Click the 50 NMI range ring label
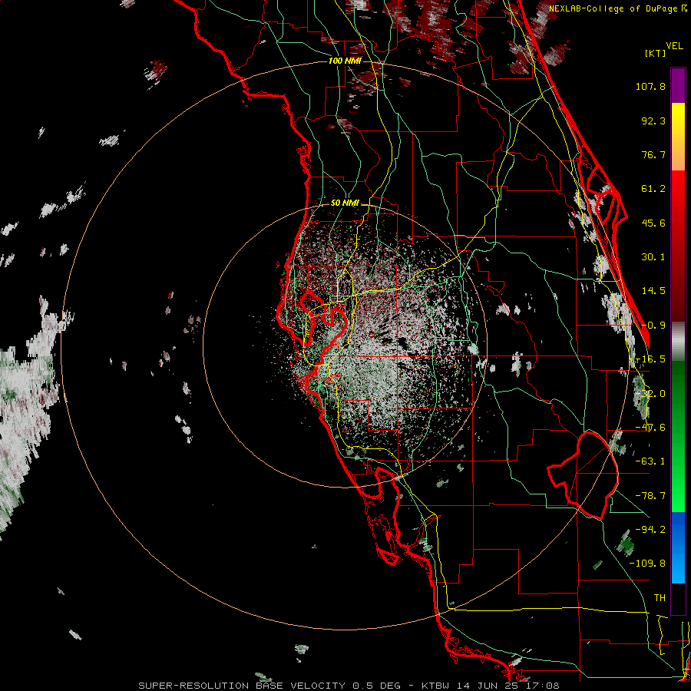The height and width of the screenshot is (691, 691). point(345,203)
